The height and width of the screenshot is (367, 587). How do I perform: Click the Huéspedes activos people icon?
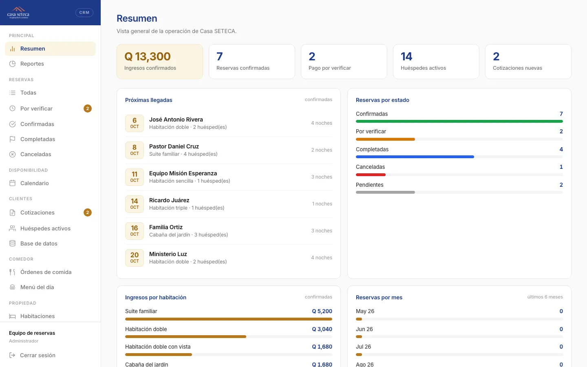click(13, 228)
